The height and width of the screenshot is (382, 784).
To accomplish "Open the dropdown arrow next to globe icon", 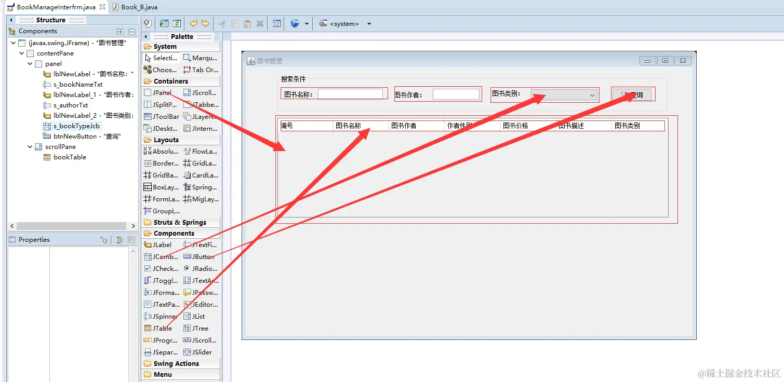I will (307, 24).
